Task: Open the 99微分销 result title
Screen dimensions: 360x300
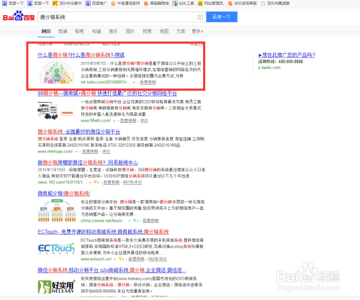Action: (x=107, y=94)
